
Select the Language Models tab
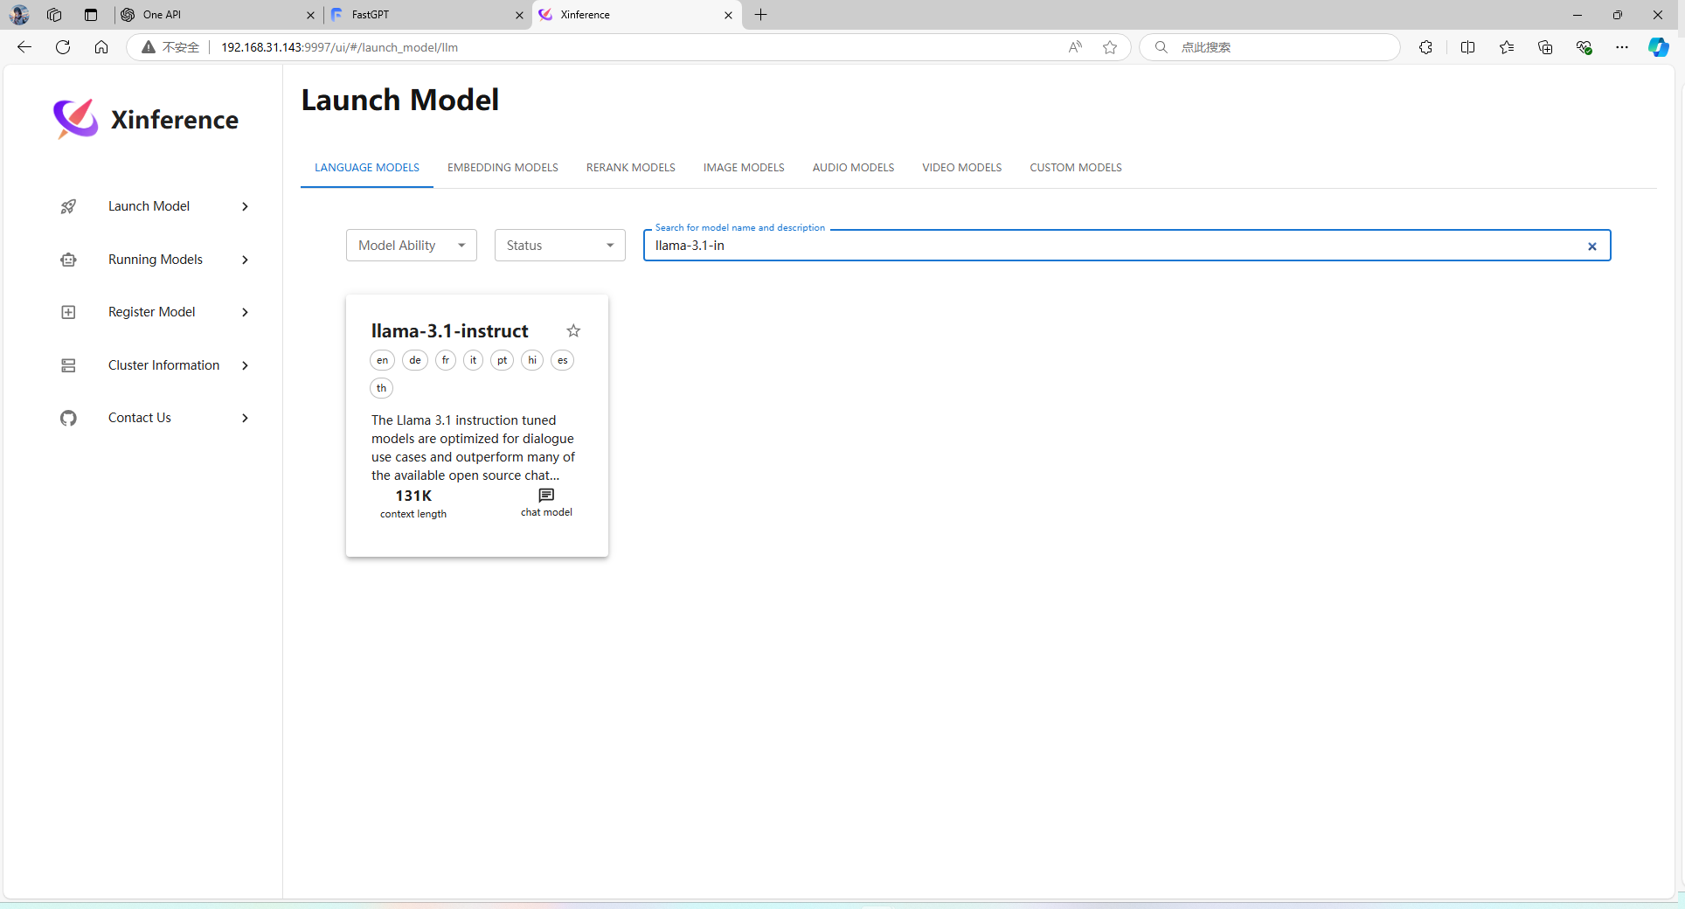pos(367,168)
